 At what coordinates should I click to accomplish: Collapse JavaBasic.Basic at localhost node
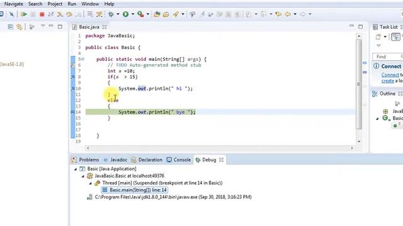coord(82,176)
